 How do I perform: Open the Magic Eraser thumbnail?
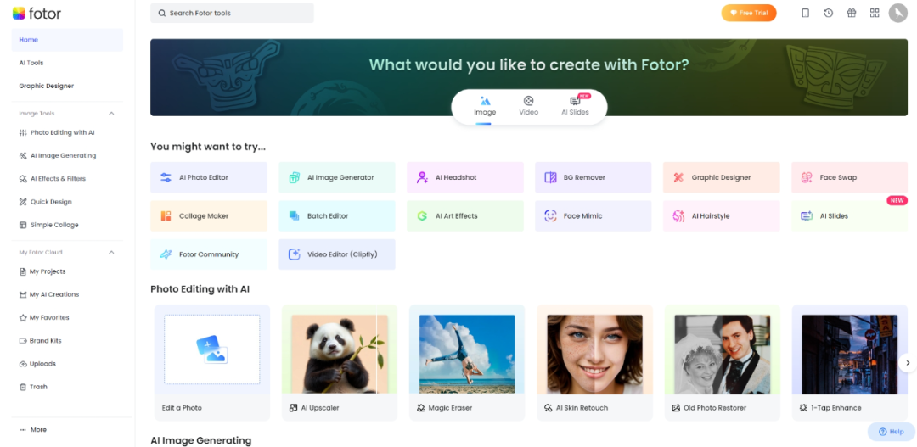(x=467, y=354)
